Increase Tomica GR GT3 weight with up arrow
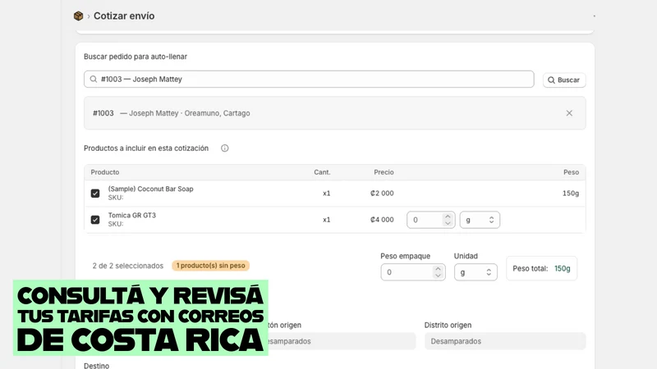 click(x=448, y=216)
